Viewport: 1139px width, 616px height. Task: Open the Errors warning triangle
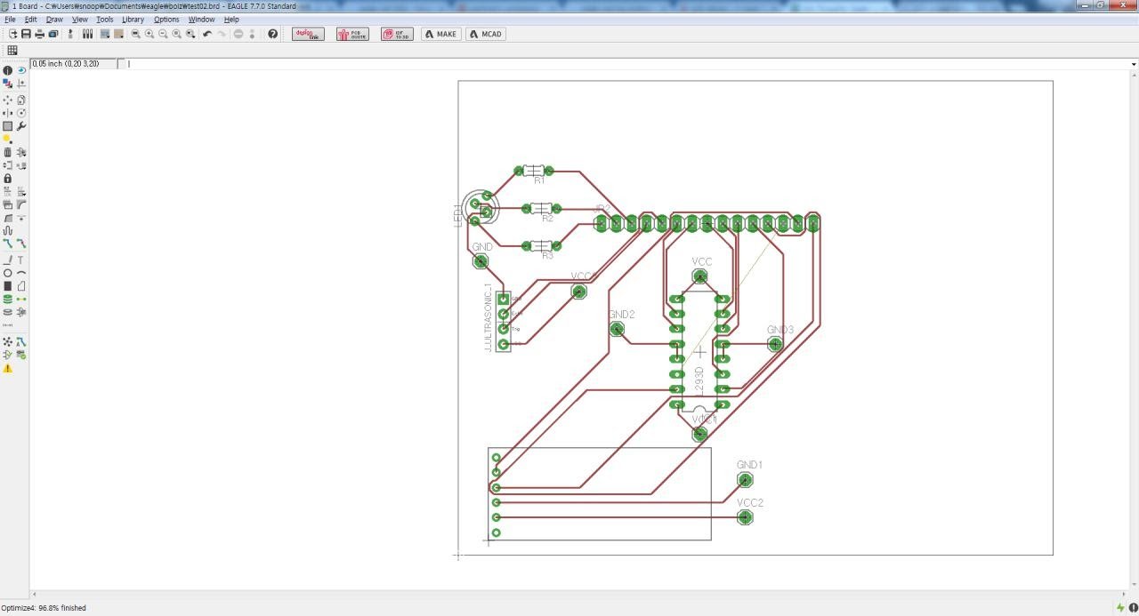pyautogui.click(x=8, y=368)
